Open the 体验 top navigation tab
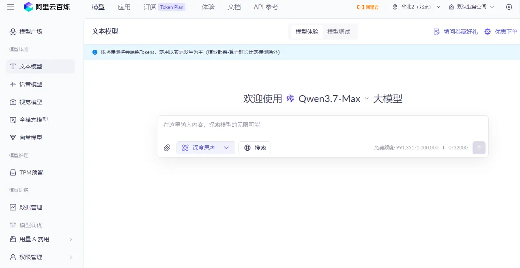This screenshot has height=268, width=520. coord(208,7)
